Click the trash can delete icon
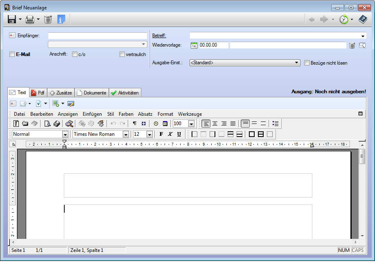Screen dimensions: 375x263 (x=48, y=19)
